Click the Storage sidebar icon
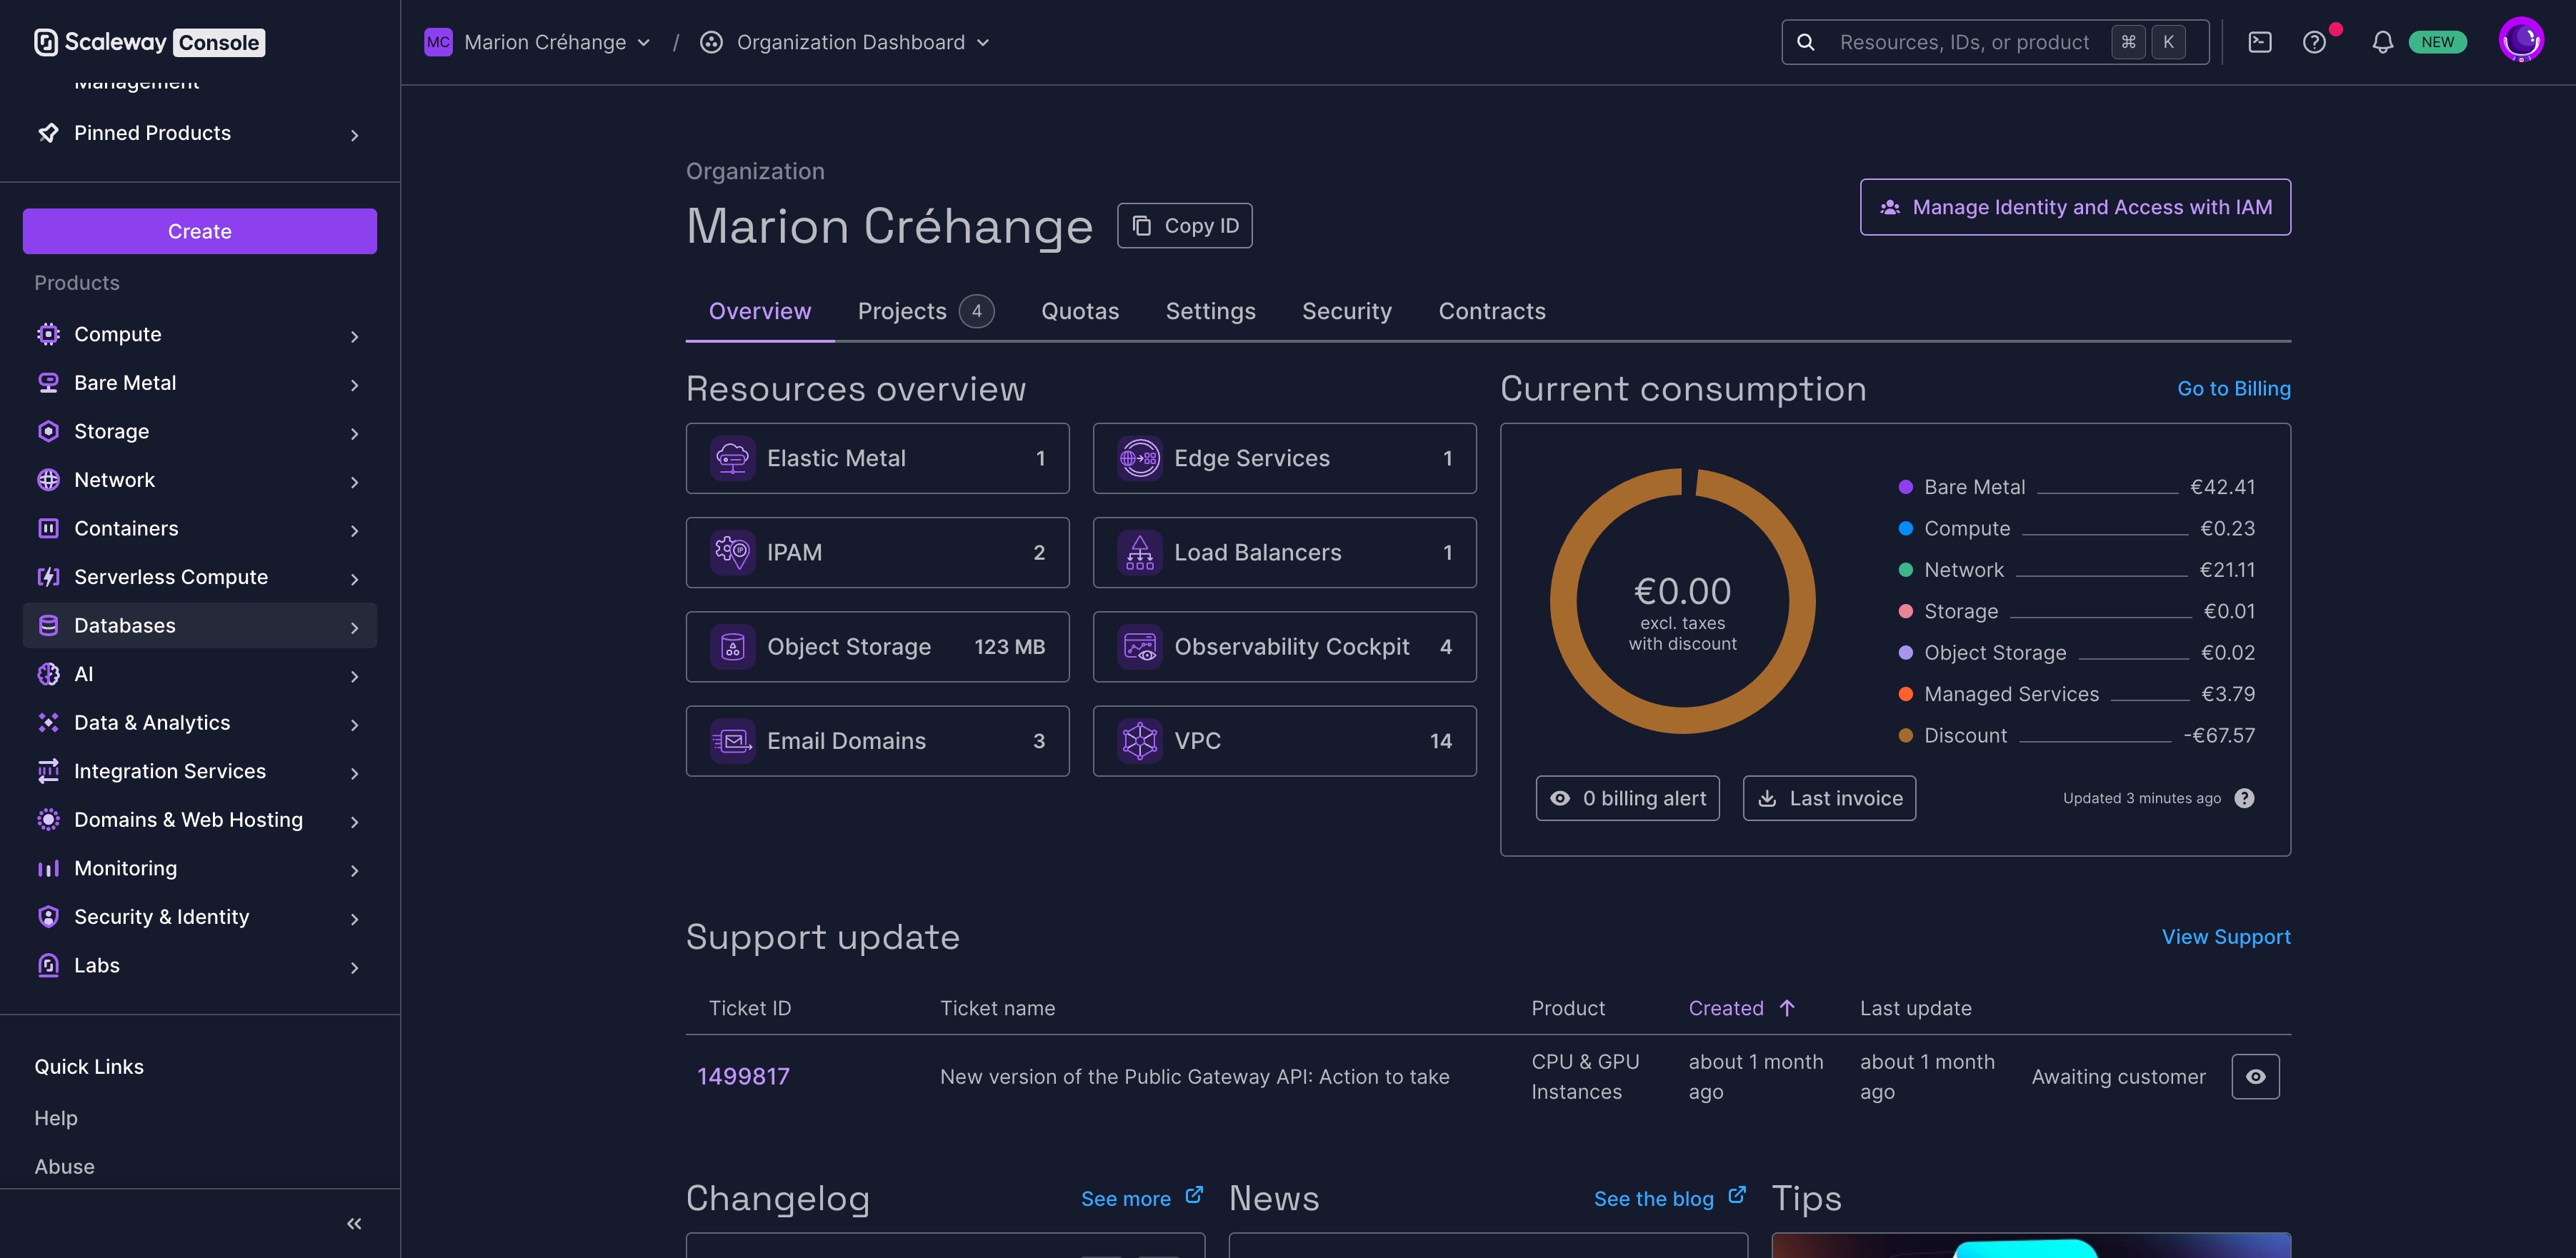Viewport: 2576px width, 1258px height. tap(48, 432)
